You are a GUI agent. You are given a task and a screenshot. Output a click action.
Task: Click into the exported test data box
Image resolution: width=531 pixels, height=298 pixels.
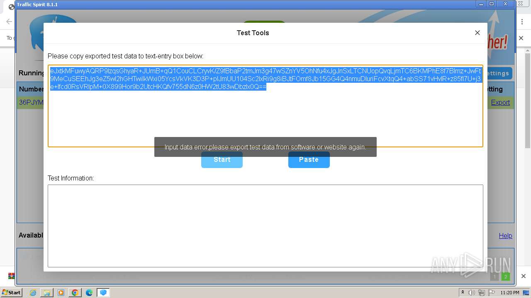tap(265, 106)
